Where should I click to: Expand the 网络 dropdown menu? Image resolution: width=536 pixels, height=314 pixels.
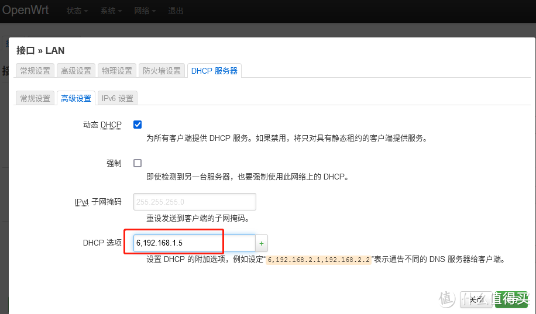point(145,11)
